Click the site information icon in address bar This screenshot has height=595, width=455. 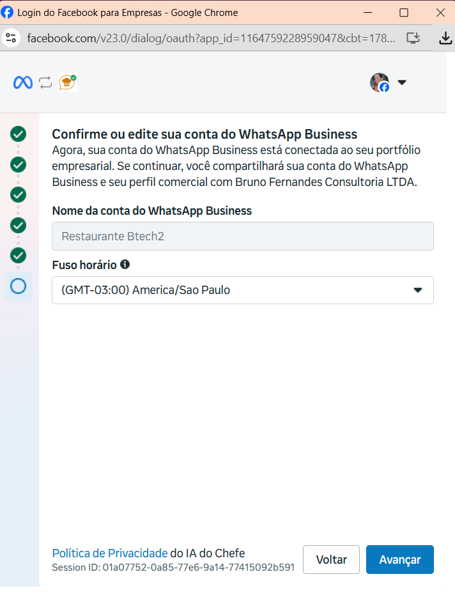[11, 38]
